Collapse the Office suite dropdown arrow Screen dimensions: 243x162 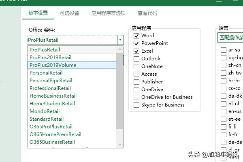coord(120,40)
